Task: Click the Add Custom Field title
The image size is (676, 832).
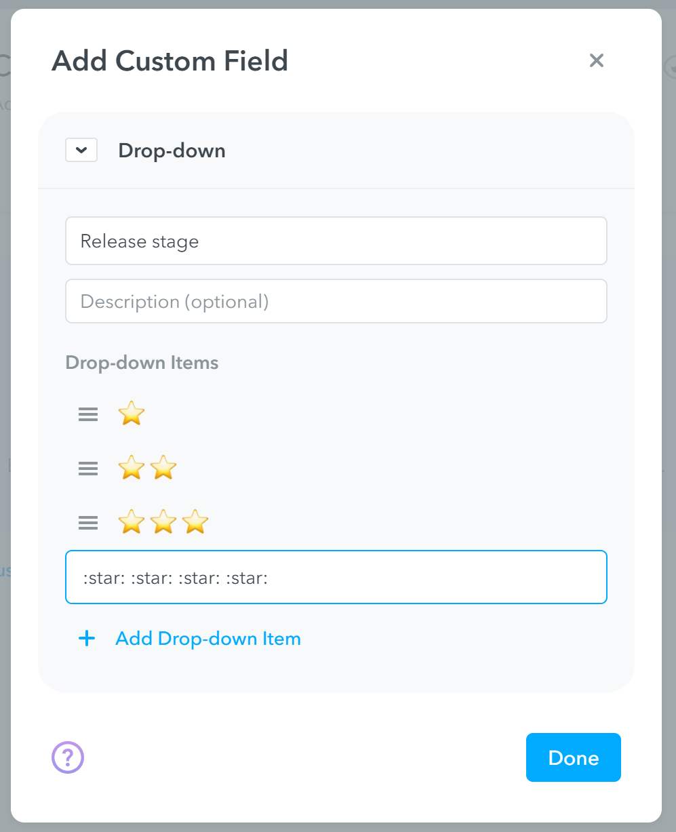Action: tap(170, 60)
